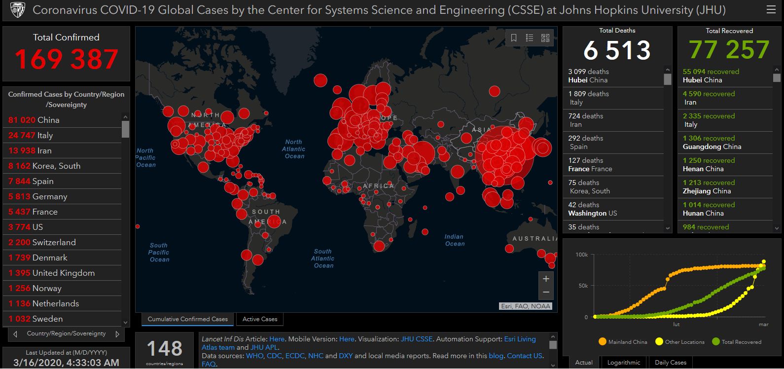Open the Mobile Version 'Here' link

[x=347, y=339]
